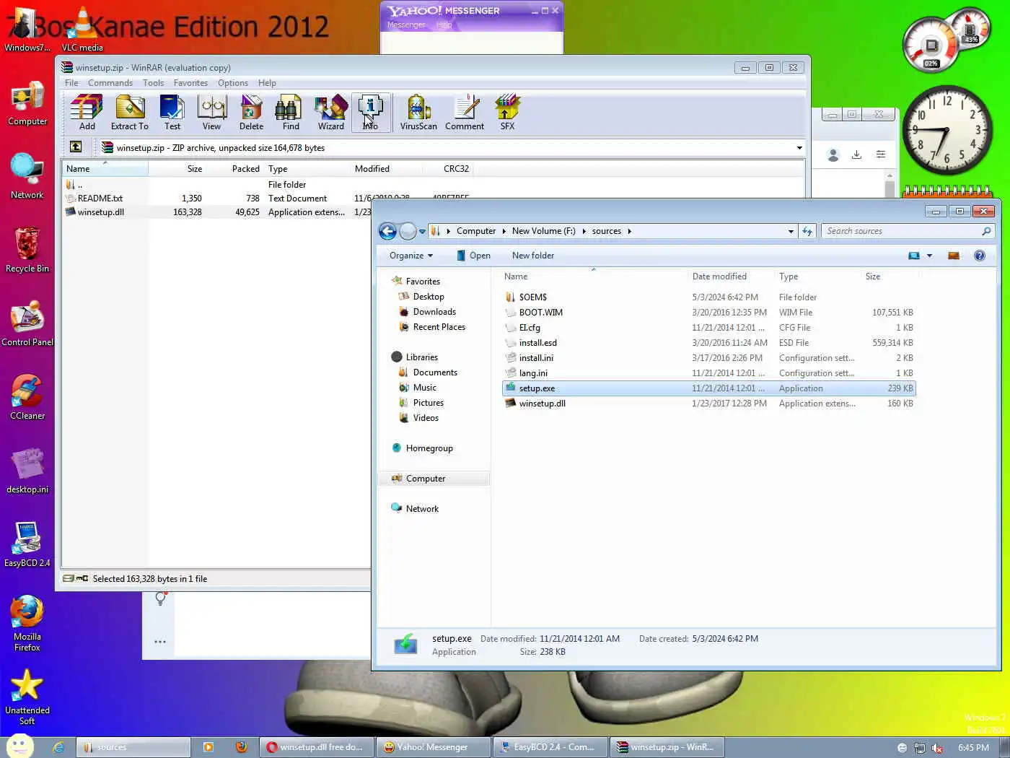Open Explorer help question mark
1010x758 pixels.
tap(979, 256)
